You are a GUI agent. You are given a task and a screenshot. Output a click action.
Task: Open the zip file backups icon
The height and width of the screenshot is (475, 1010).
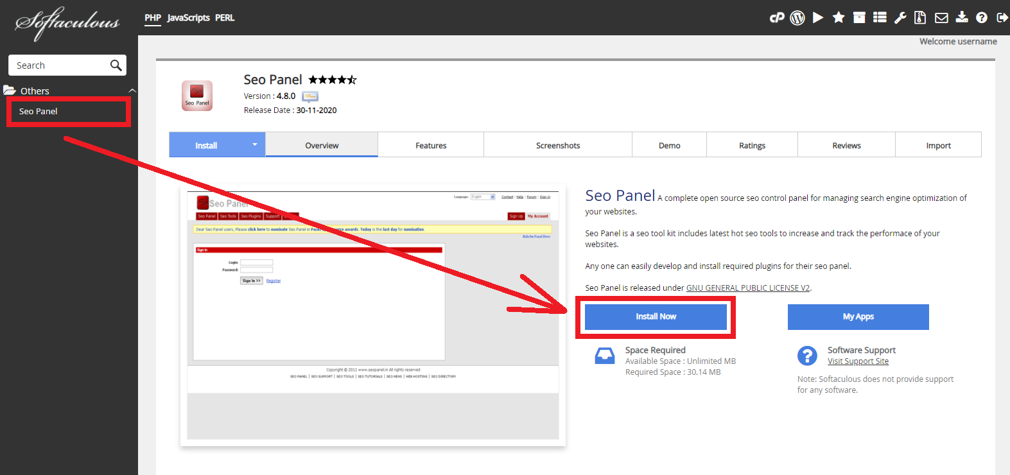point(920,18)
